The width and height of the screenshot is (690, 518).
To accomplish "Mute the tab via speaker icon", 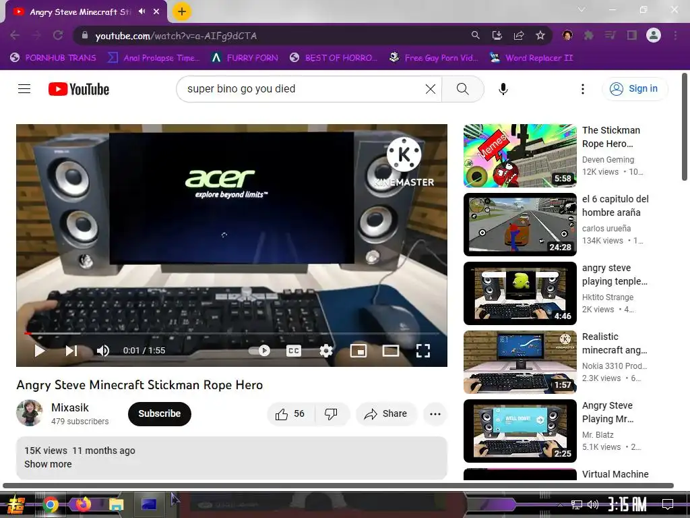I will tap(142, 11).
